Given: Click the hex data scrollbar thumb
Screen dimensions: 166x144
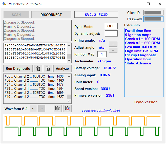Looking at the screenshot, I should click(x=69, y=57).
